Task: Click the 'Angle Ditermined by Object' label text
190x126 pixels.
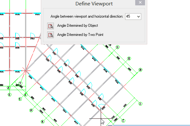Action: 78,26
